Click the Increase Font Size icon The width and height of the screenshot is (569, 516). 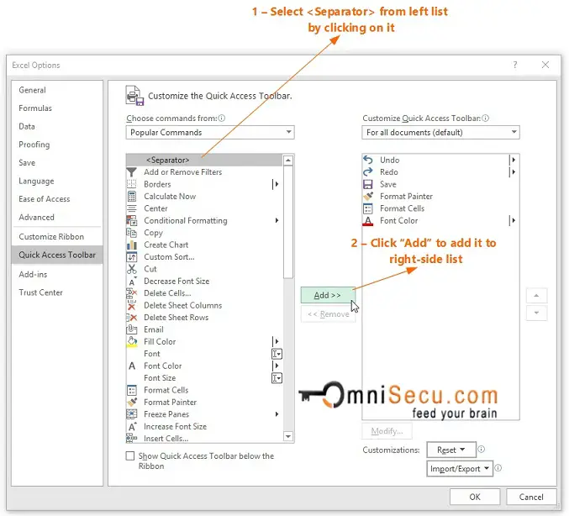point(132,426)
